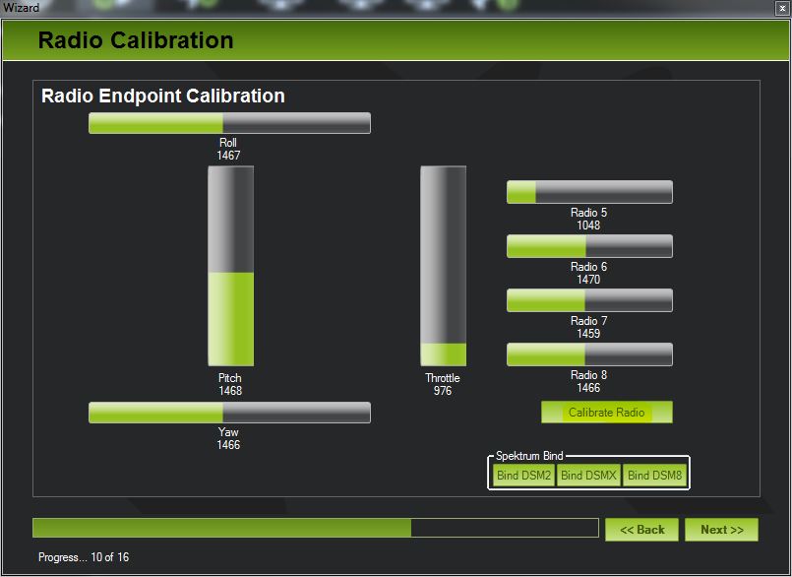Advance the wizard with Next >>
This screenshot has width=792, height=577.
(722, 530)
